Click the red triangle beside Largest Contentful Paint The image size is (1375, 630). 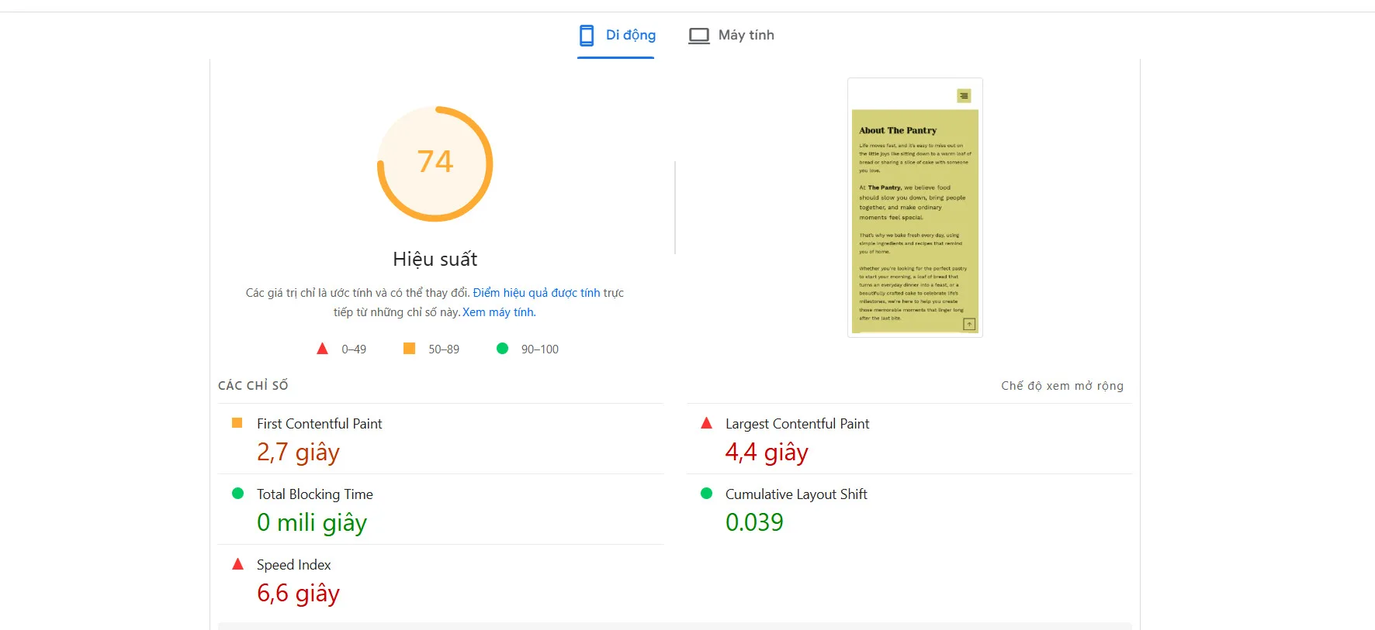(706, 423)
